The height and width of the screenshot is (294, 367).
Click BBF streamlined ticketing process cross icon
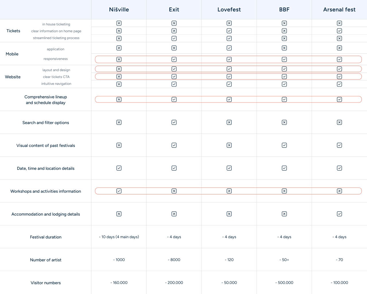(284, 38)
